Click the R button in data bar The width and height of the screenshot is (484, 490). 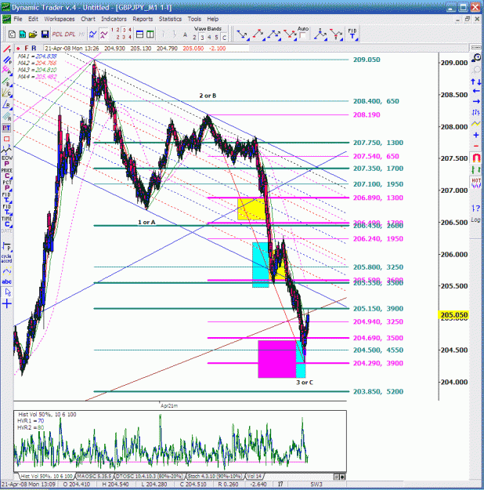(x=34, y=48)
